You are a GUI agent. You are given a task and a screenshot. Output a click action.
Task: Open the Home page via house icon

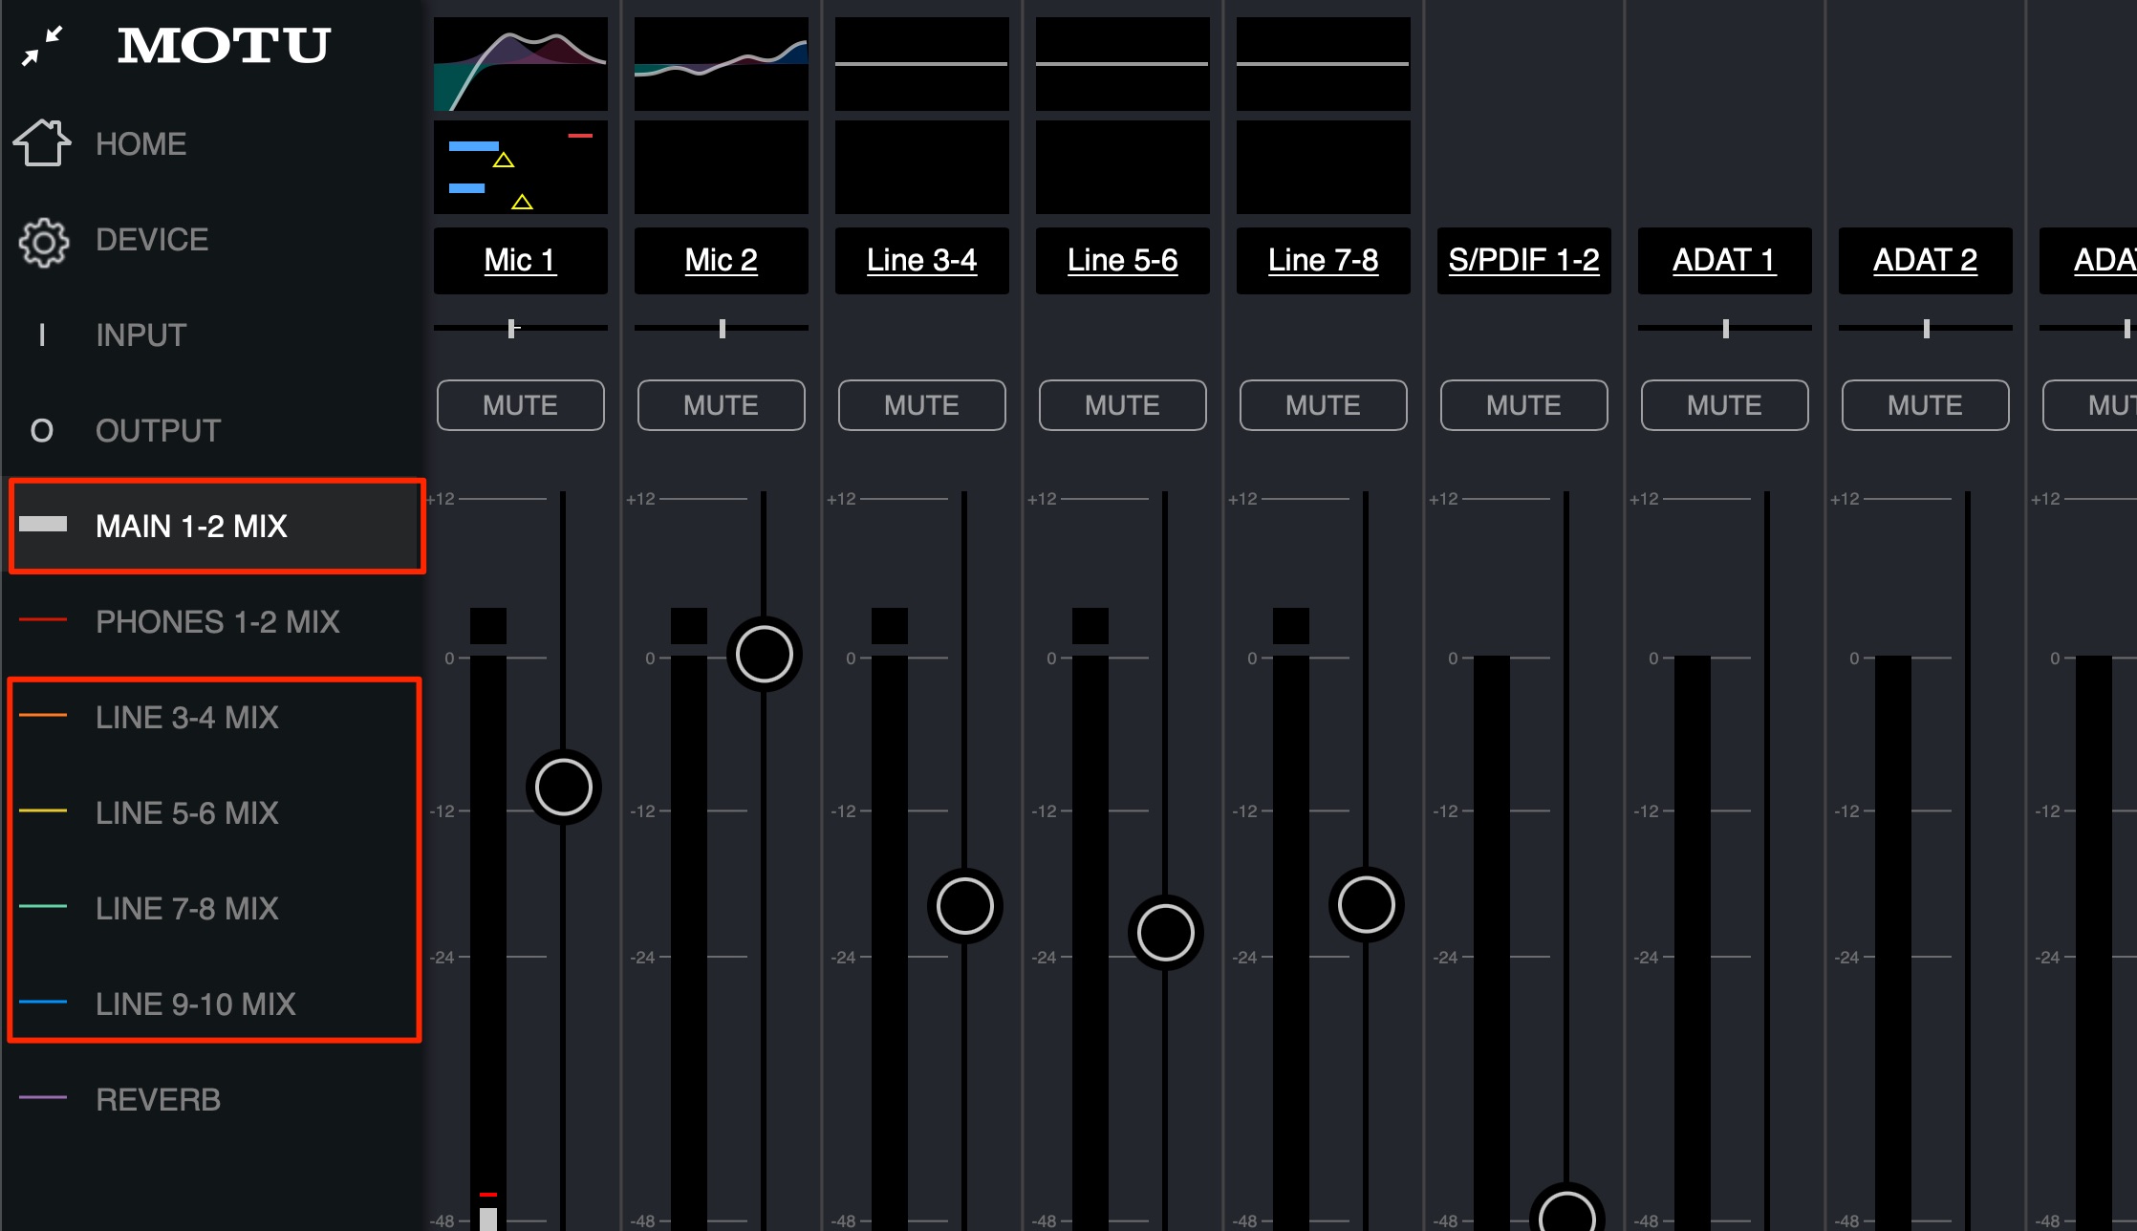tap(42, 143)
